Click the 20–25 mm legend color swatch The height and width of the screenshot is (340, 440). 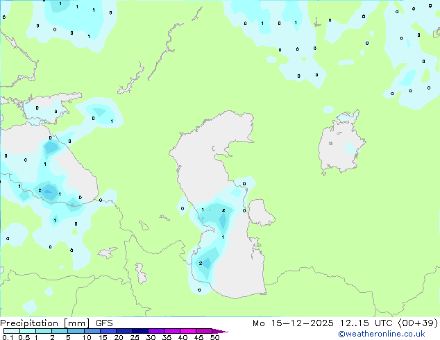pyautogui.click(x=124, y=331)
